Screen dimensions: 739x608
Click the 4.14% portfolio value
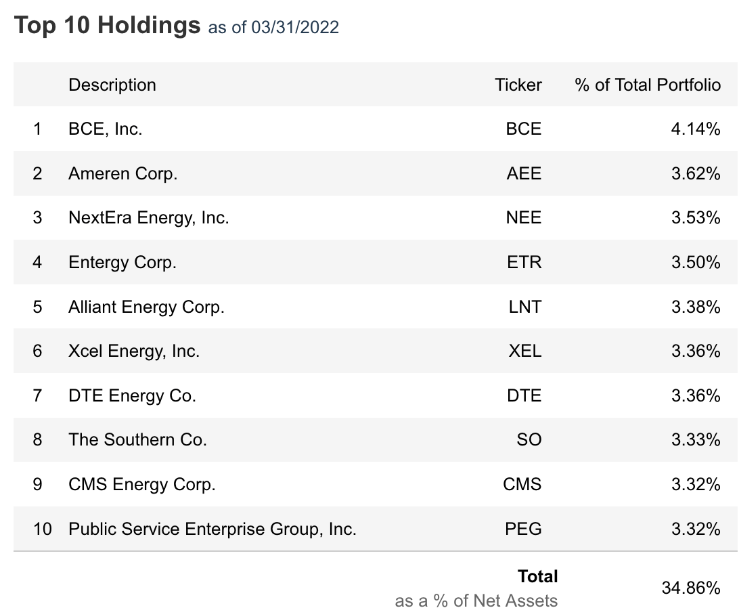coord(696,129)
